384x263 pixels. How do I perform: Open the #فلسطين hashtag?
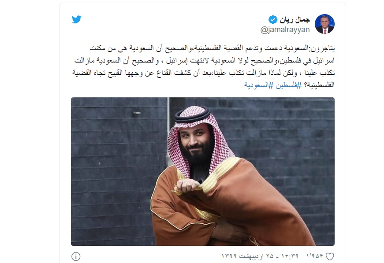pos(288,84)
